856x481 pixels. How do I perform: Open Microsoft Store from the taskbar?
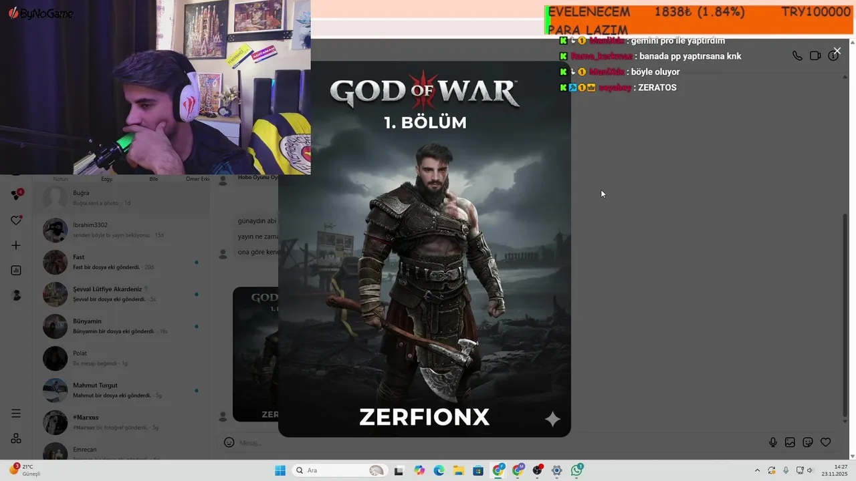tap(478, 470)
